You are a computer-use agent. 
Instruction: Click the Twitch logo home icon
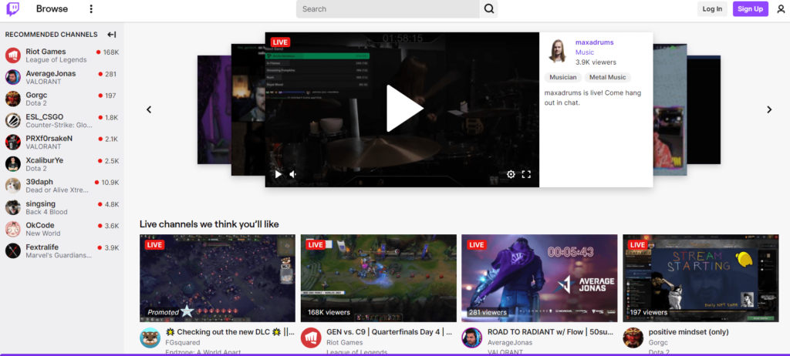pos(13,9)
